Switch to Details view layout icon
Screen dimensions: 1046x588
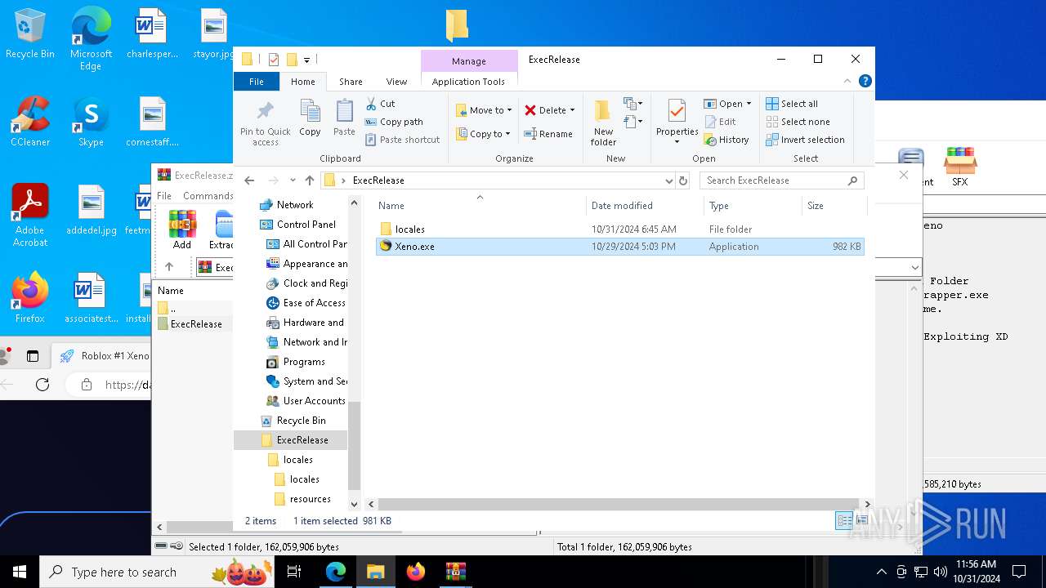(844, 521)
